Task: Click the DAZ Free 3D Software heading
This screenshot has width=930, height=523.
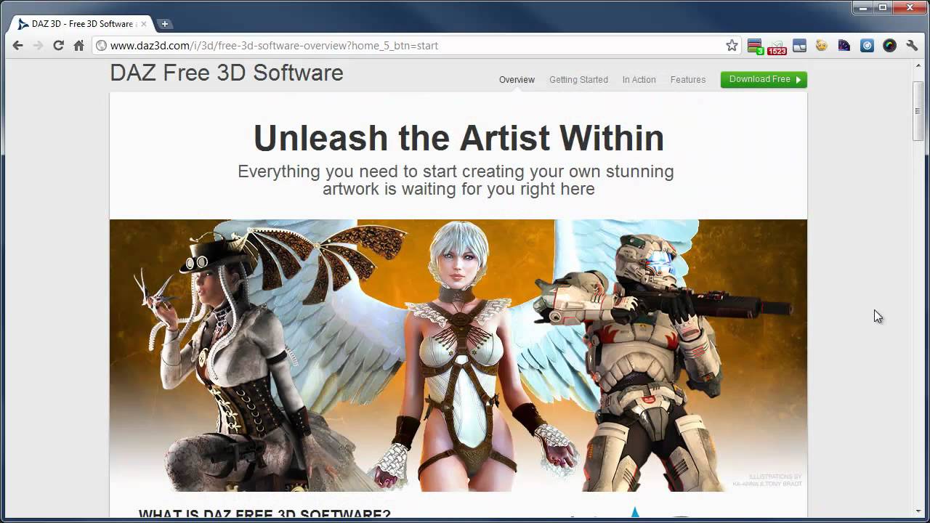Action: [x=227, y=73]
